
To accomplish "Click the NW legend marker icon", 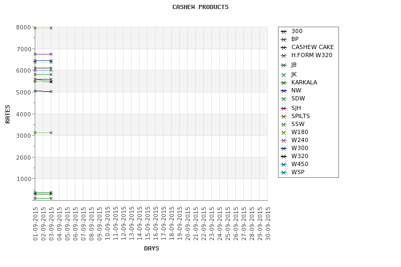I will (x=283, y=91).
